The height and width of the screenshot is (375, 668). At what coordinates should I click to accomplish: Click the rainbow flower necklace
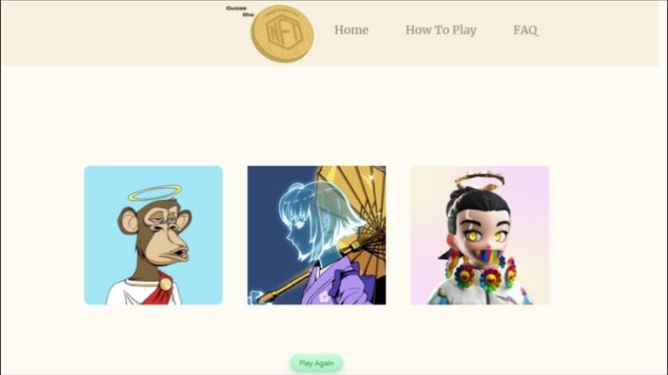tap(481, 275)
